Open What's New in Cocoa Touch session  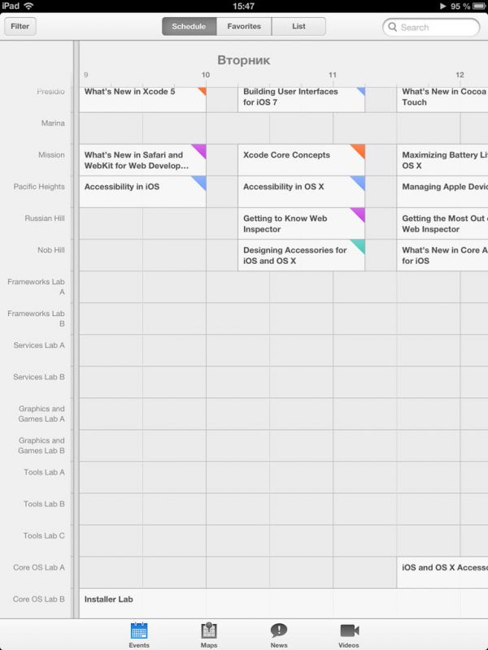[442, 99]
